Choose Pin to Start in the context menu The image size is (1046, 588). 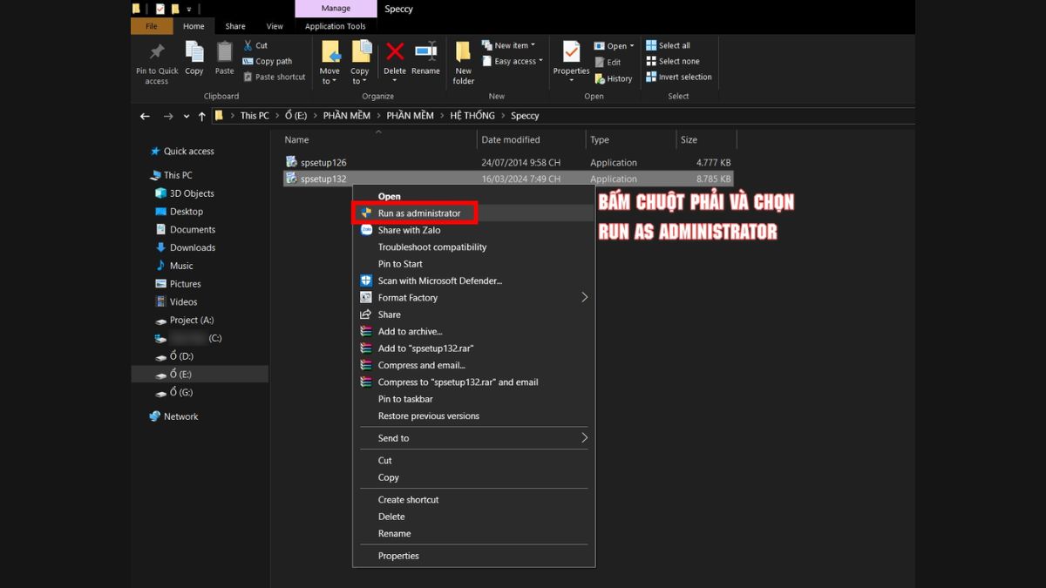[474, 264]
